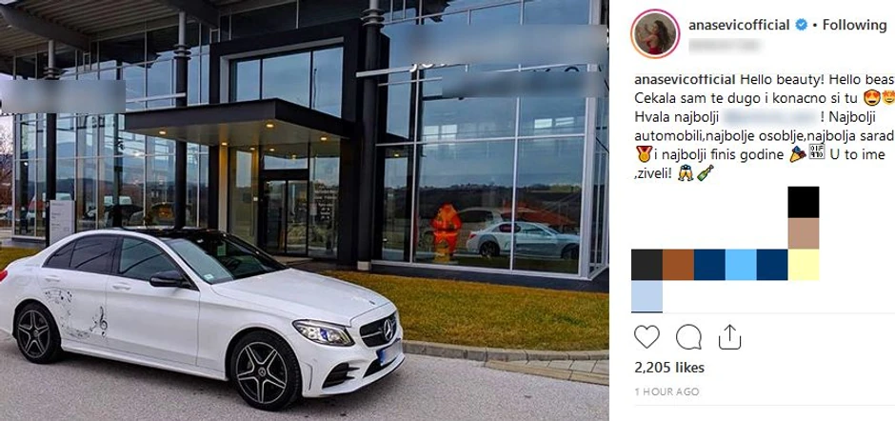
Task: Open the '1 hour ago' timestamp
Action: click(666, 391)
